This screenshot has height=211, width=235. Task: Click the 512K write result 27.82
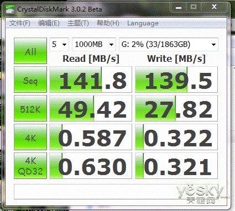[x=176, y=108]
